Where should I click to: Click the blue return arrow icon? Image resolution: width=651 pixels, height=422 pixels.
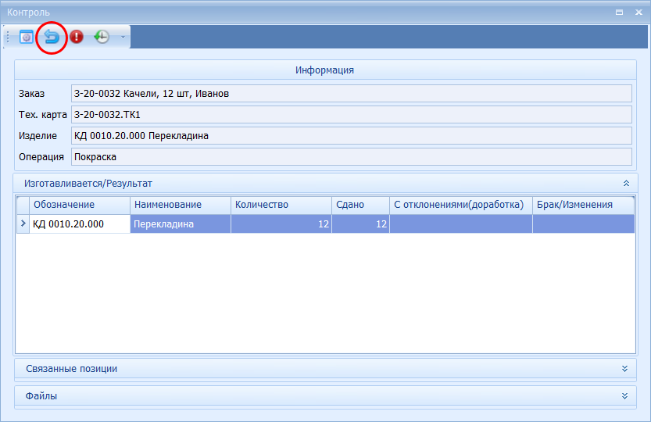coord(52,37)
